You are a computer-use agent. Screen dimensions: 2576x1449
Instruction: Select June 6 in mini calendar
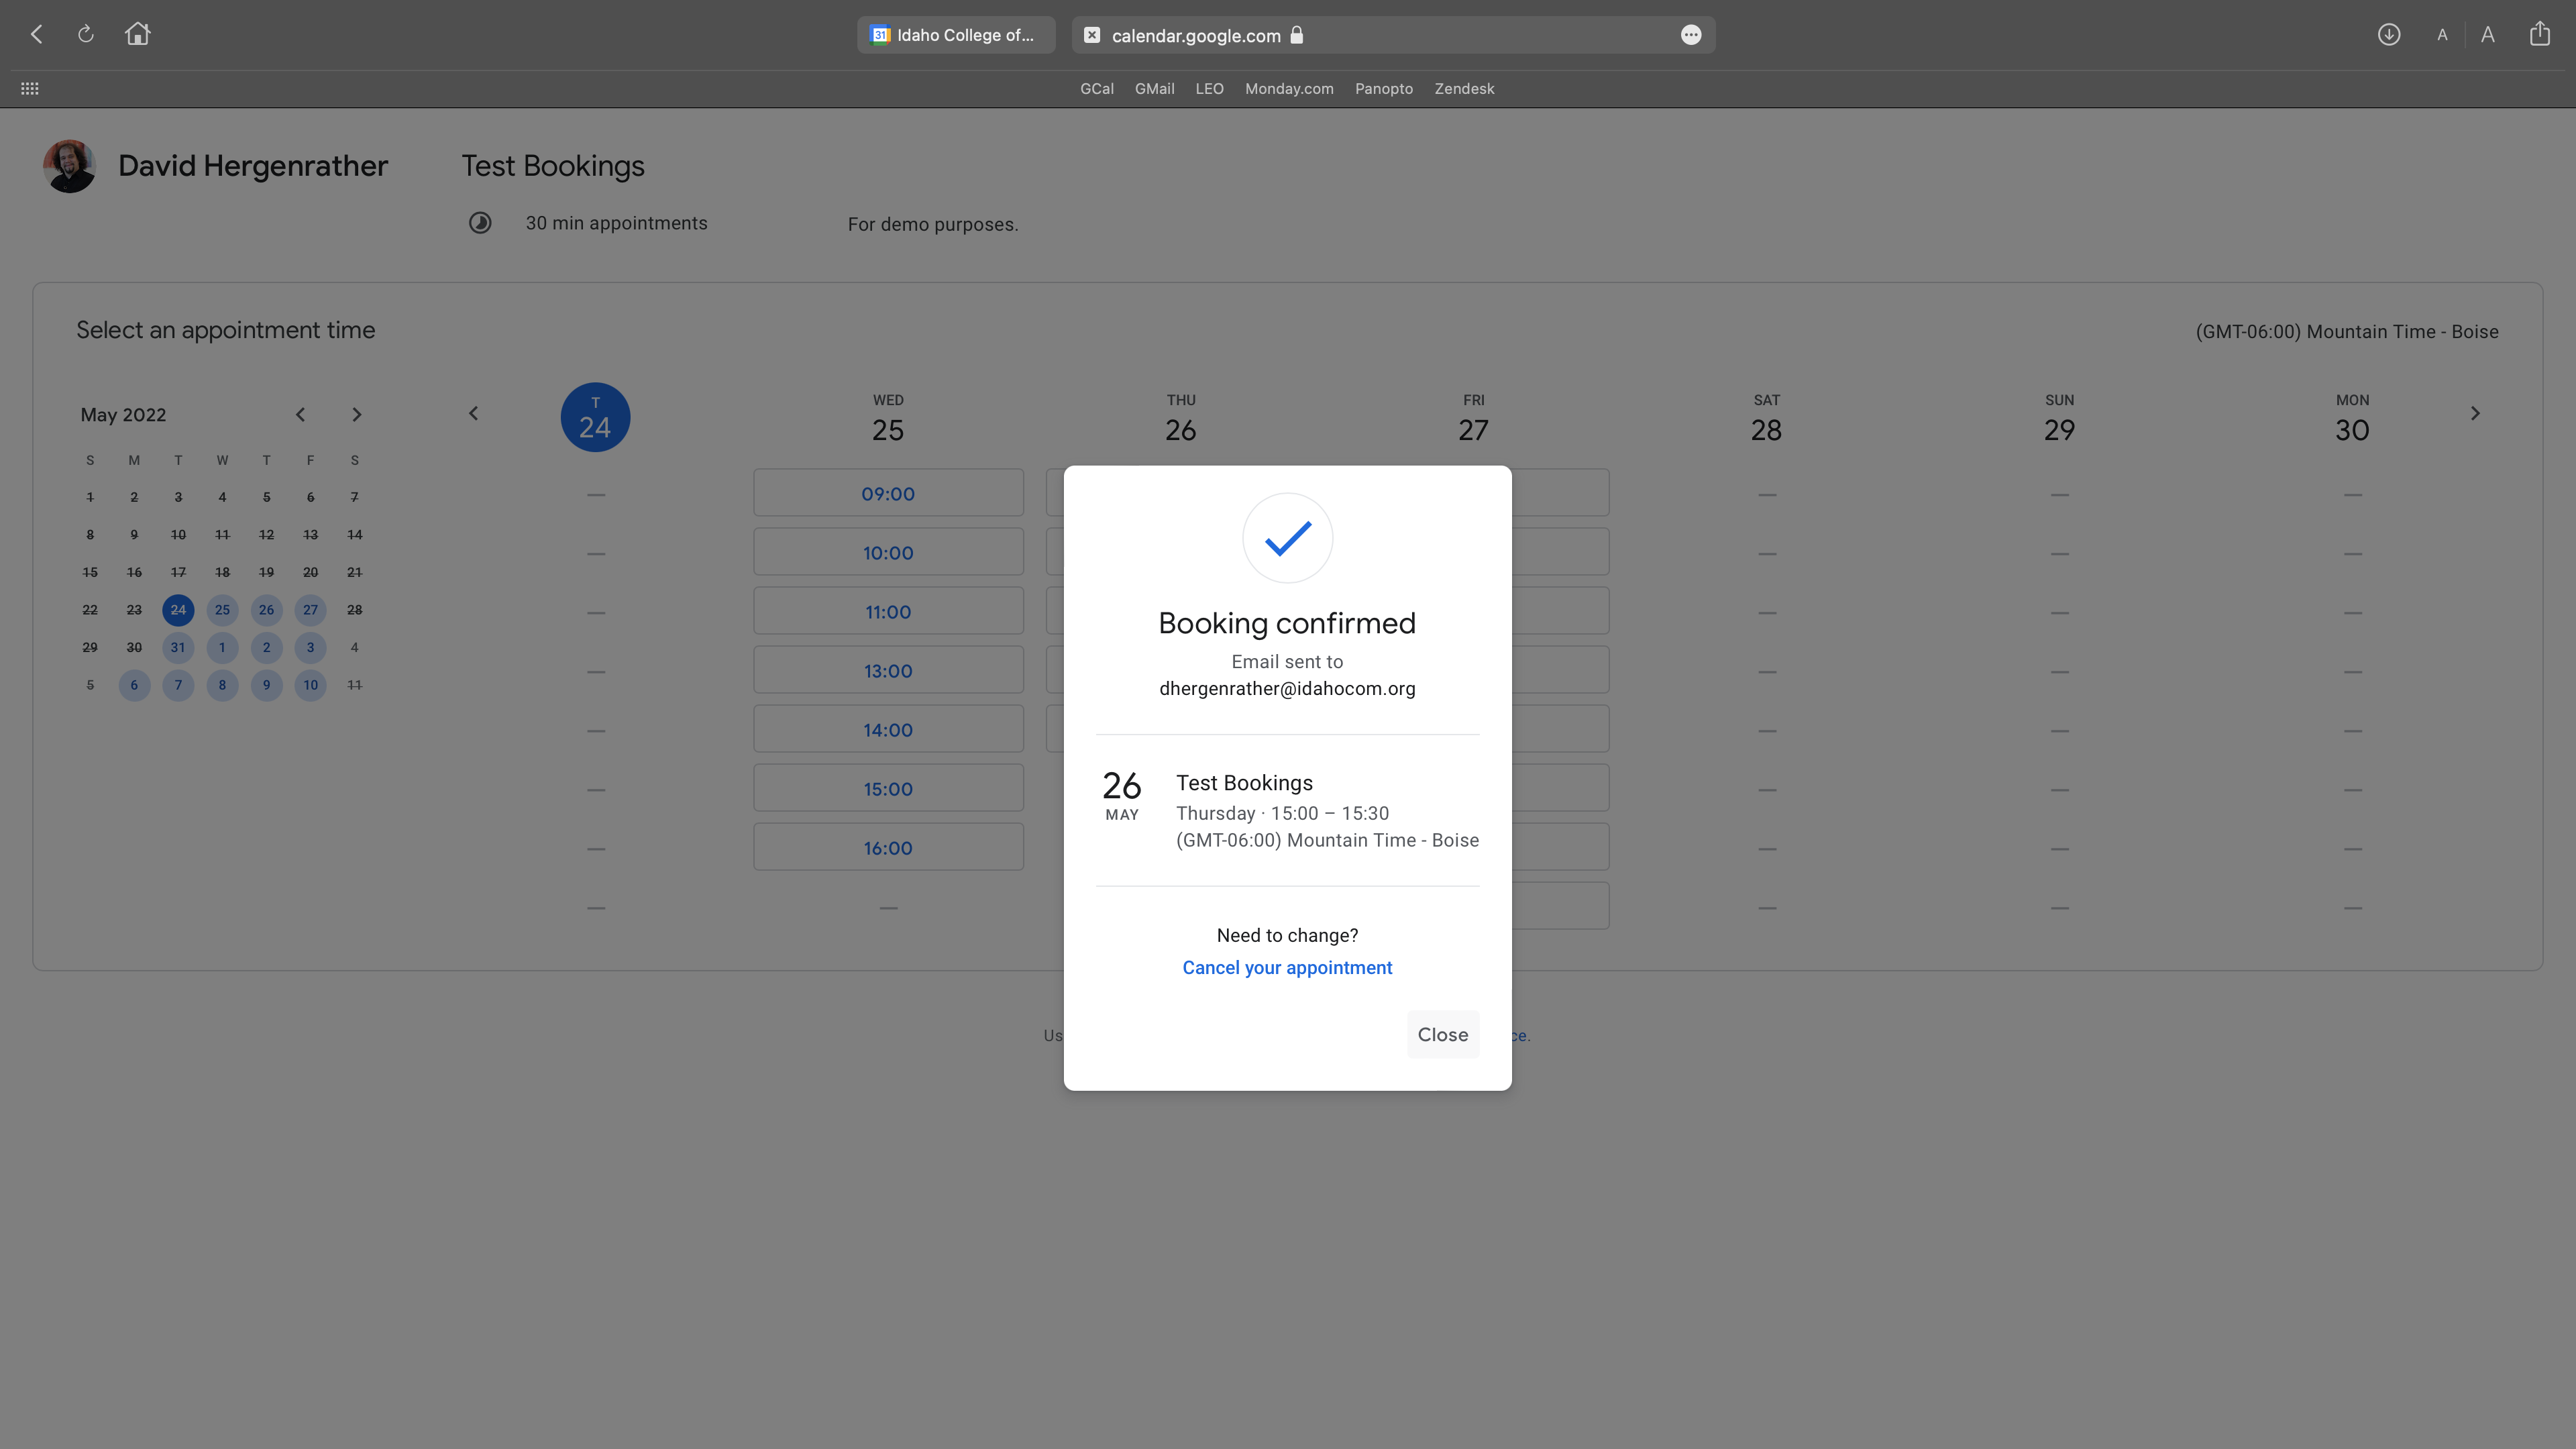[134, 685]
